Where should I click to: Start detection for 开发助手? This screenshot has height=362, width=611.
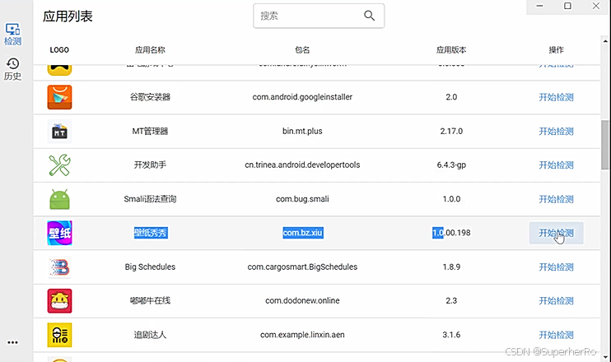(x=556, y=165)
